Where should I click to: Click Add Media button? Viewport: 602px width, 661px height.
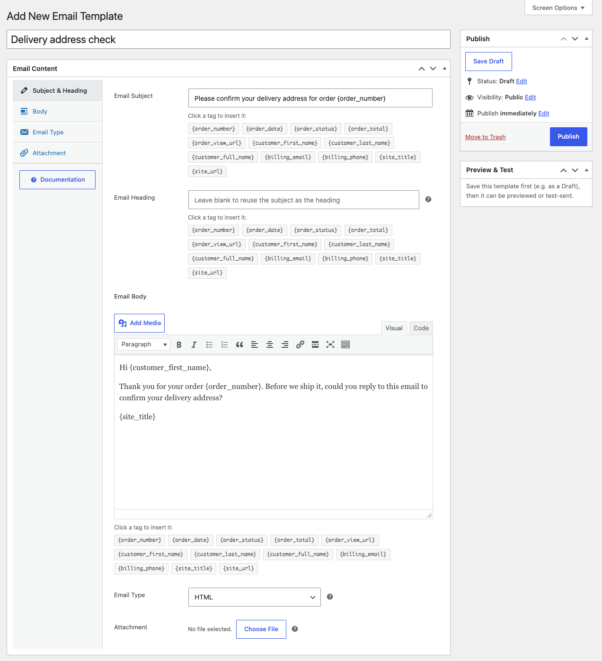(x=139, y=323)
